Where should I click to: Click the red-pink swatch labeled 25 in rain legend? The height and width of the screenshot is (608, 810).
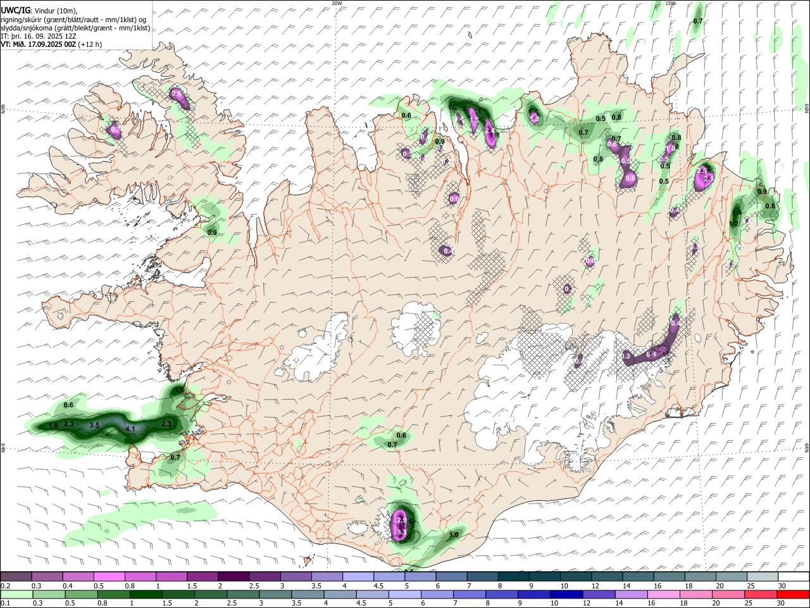pyautogui.click(x=761, y=594)
